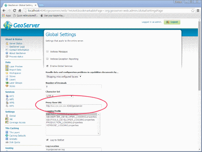Toggle Enable Global Services checkbox

click(47, 66)
